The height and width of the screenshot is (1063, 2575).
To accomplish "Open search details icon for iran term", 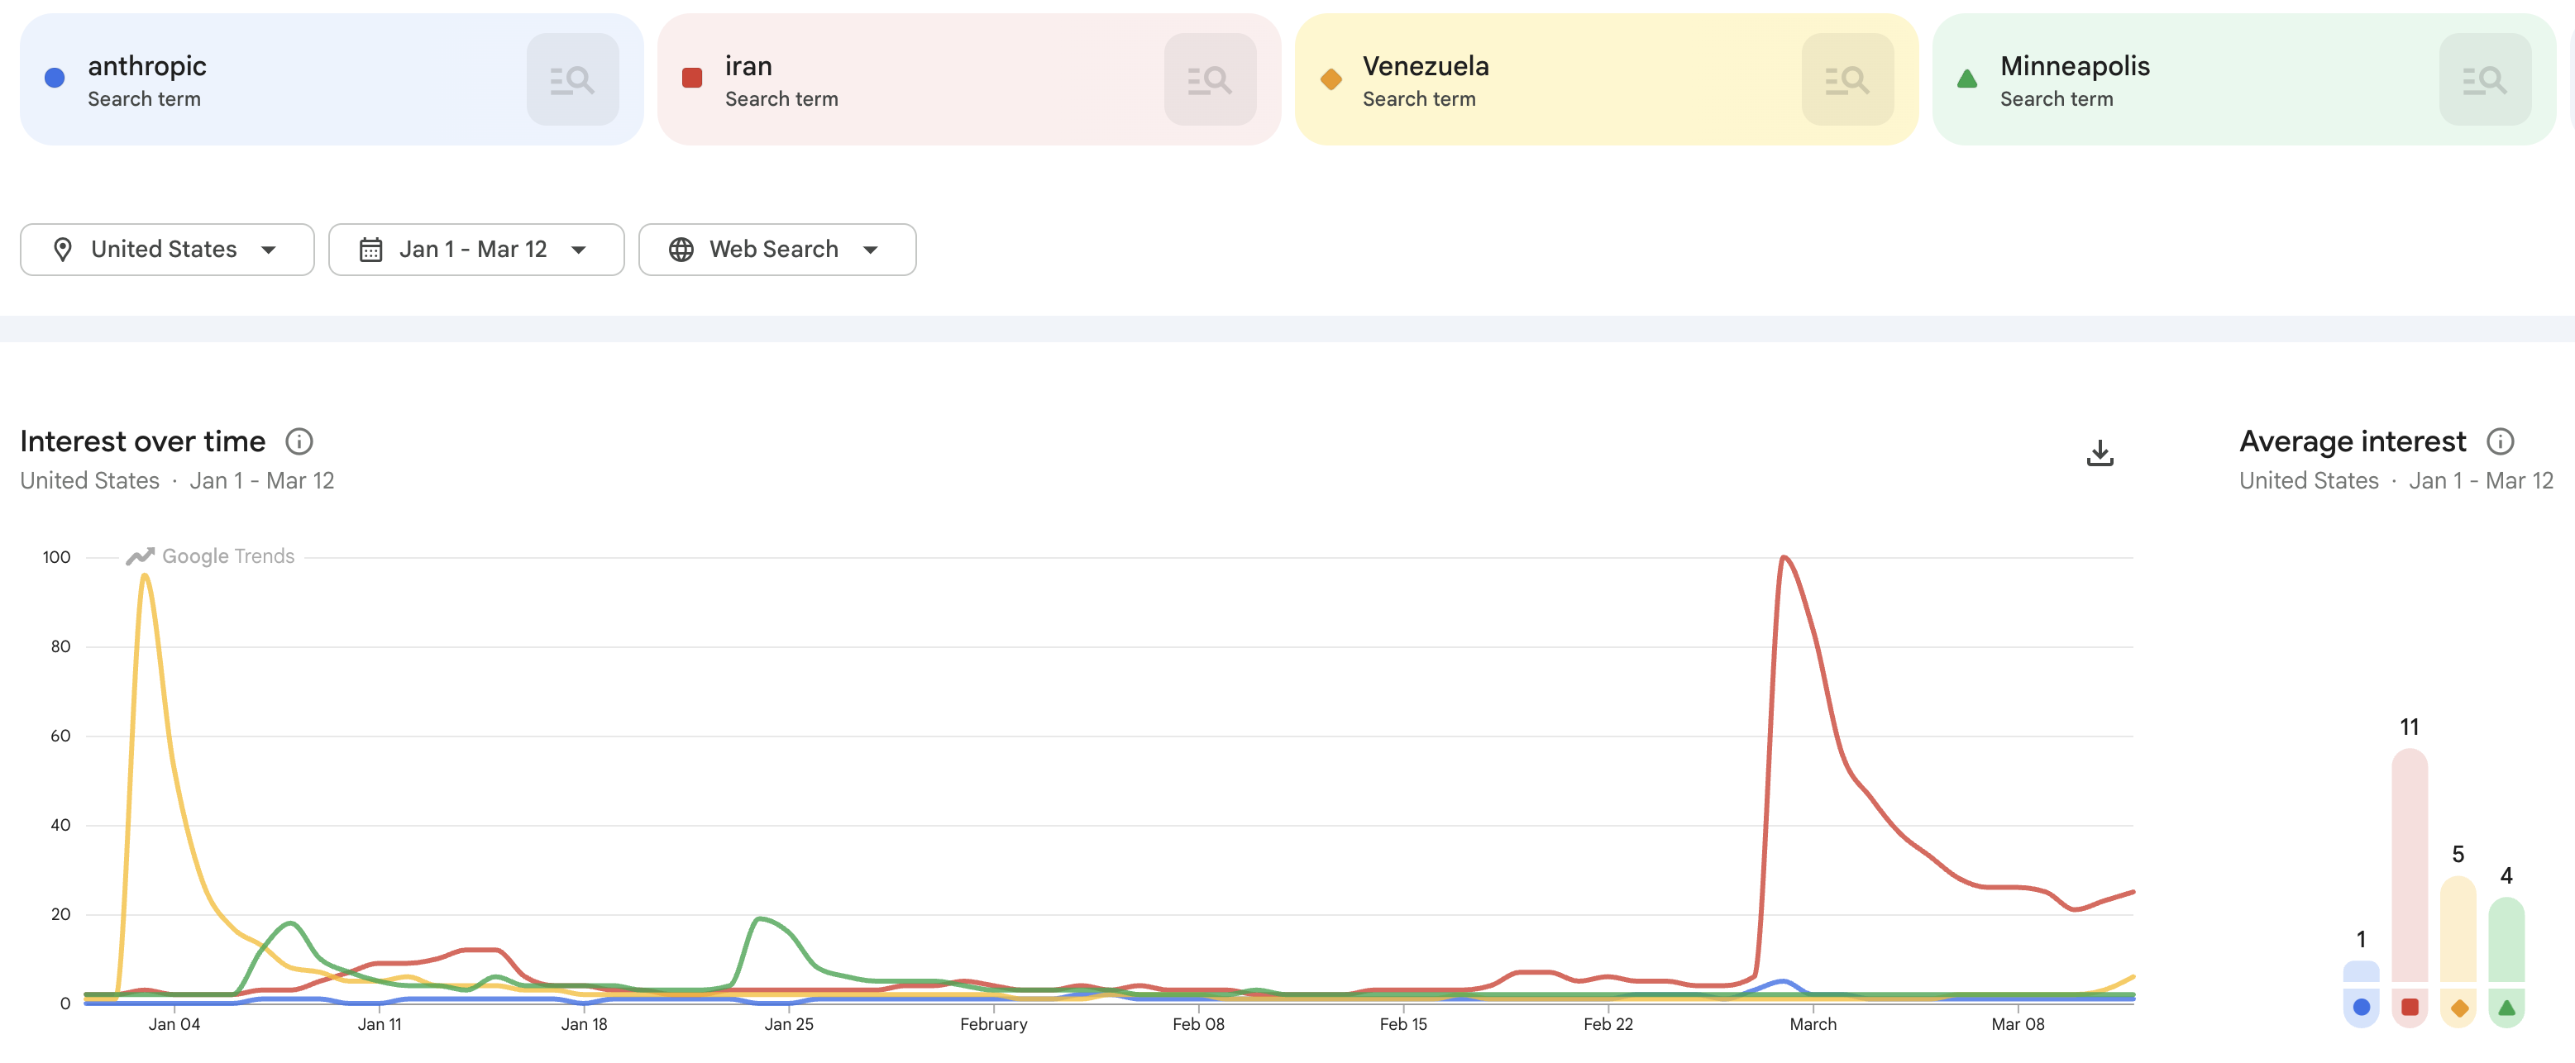I will pyautogui.click(x=1210, y=79).
